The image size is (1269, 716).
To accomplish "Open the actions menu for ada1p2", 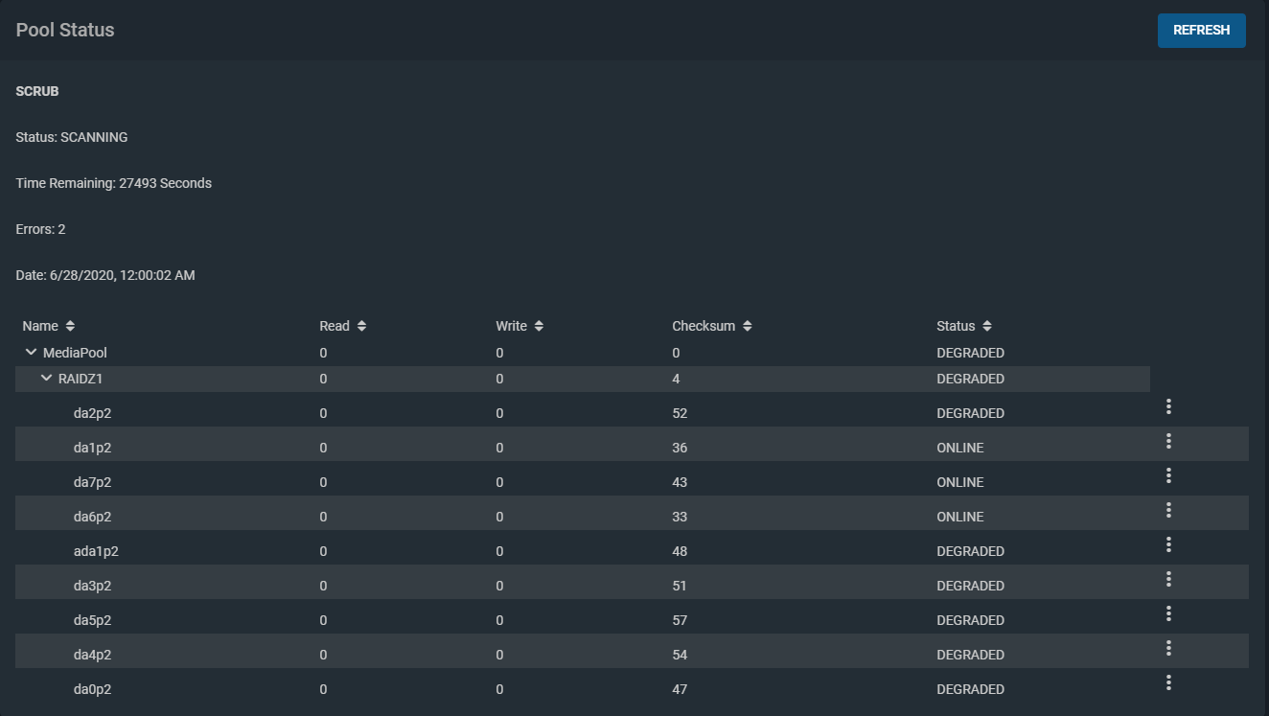I will click(1168, 544).
